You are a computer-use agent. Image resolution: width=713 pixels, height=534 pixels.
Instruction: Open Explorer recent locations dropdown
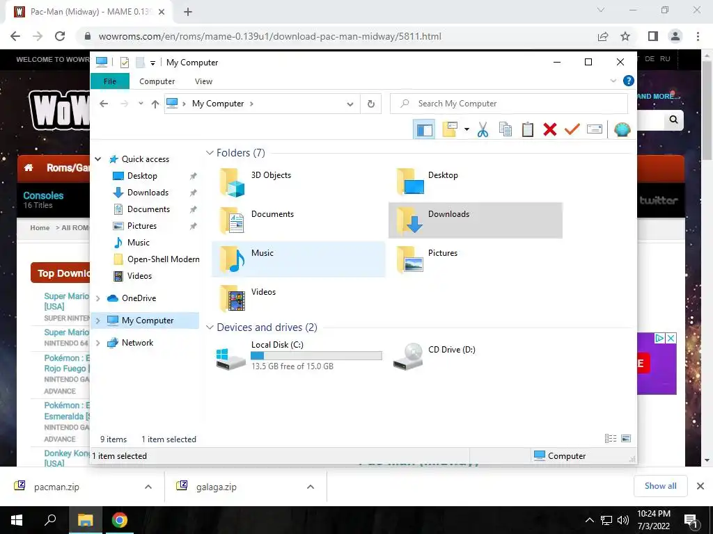[141, 104]
